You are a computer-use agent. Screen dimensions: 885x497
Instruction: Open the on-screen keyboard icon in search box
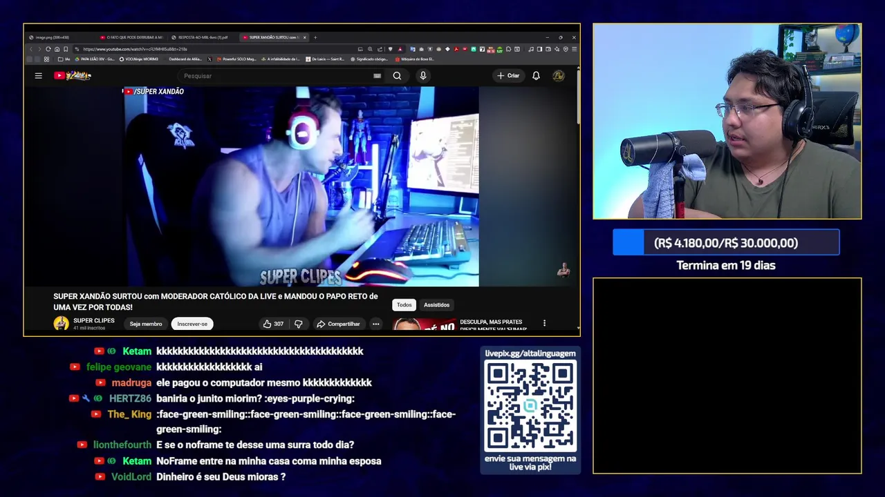[x=377, y=76]
